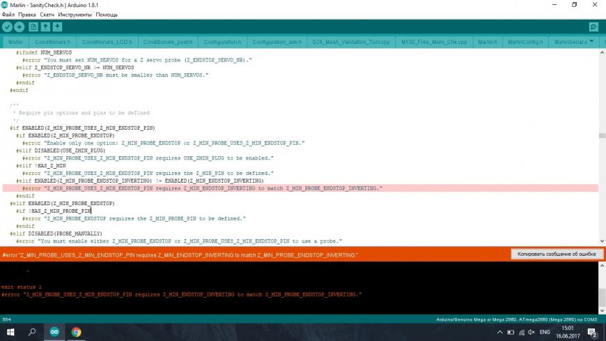Open the Файл menu
This screenshot has width=606, height=341.
(8, 15)
